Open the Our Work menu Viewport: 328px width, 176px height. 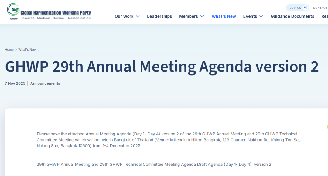[x=124, y=16]
